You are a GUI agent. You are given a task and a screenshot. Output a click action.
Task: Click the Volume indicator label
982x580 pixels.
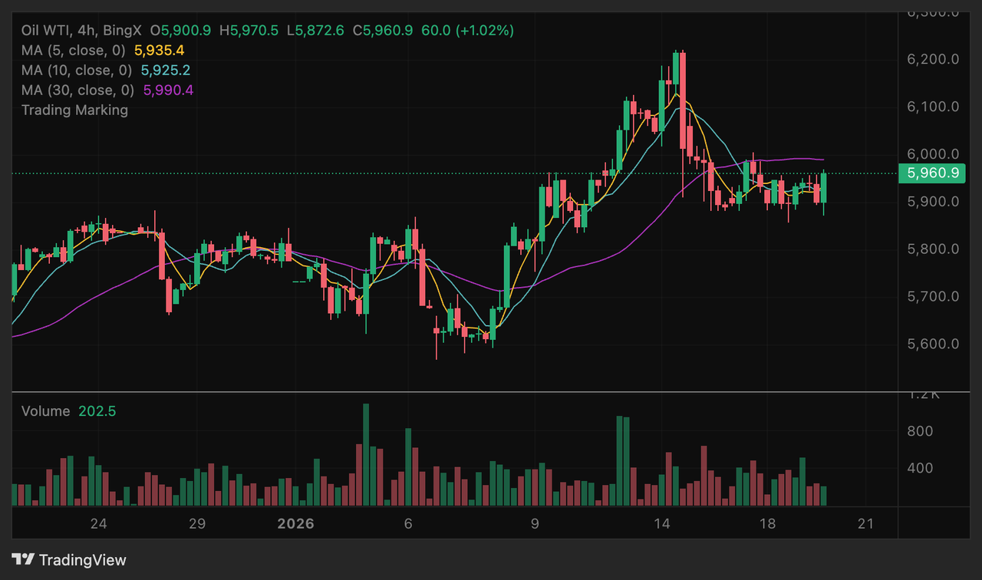(x=45, y=411)
